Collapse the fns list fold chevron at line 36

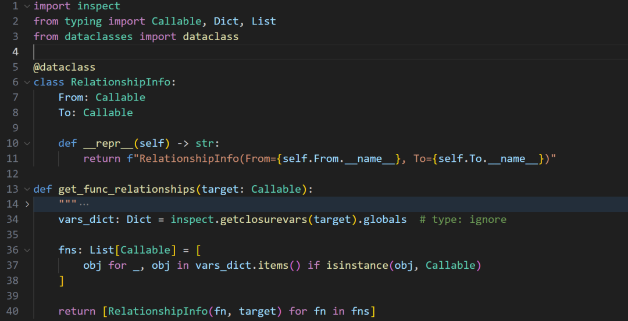click(27, 250)
